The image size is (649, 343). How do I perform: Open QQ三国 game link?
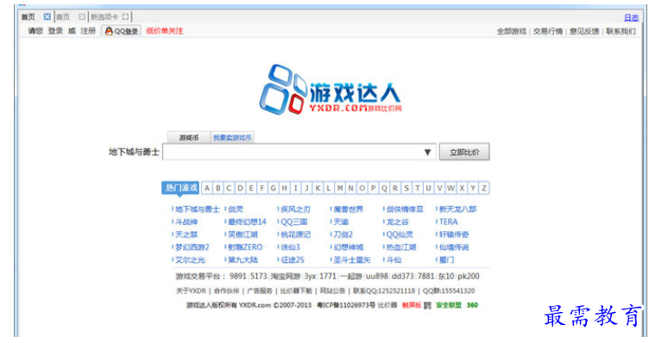294,222
